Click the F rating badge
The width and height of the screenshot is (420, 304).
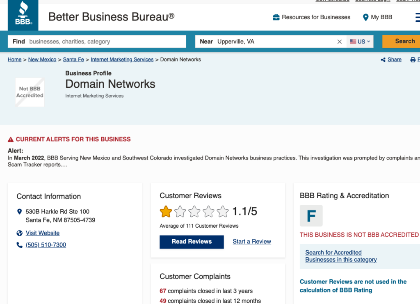[311, 216]
